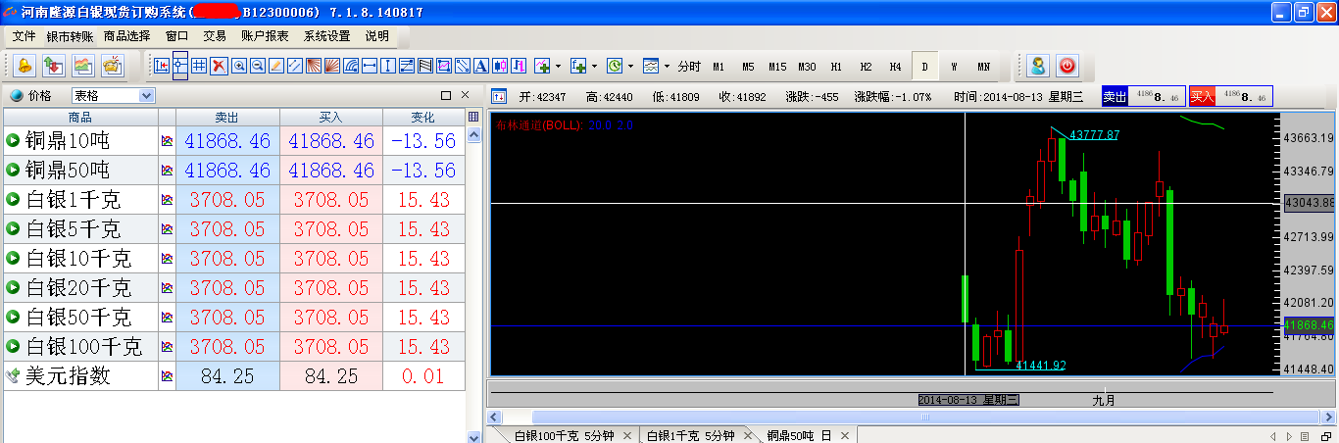1339x443 pixels.
Task: Select the Gann fan tool
Action: 314,67
